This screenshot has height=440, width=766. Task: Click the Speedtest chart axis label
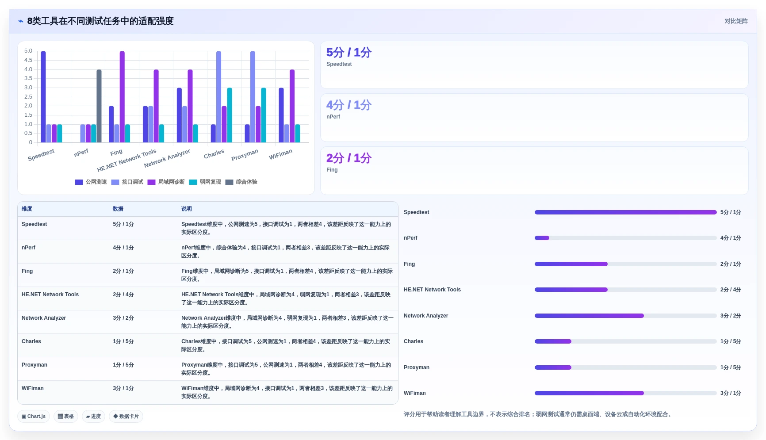(41, 155)
